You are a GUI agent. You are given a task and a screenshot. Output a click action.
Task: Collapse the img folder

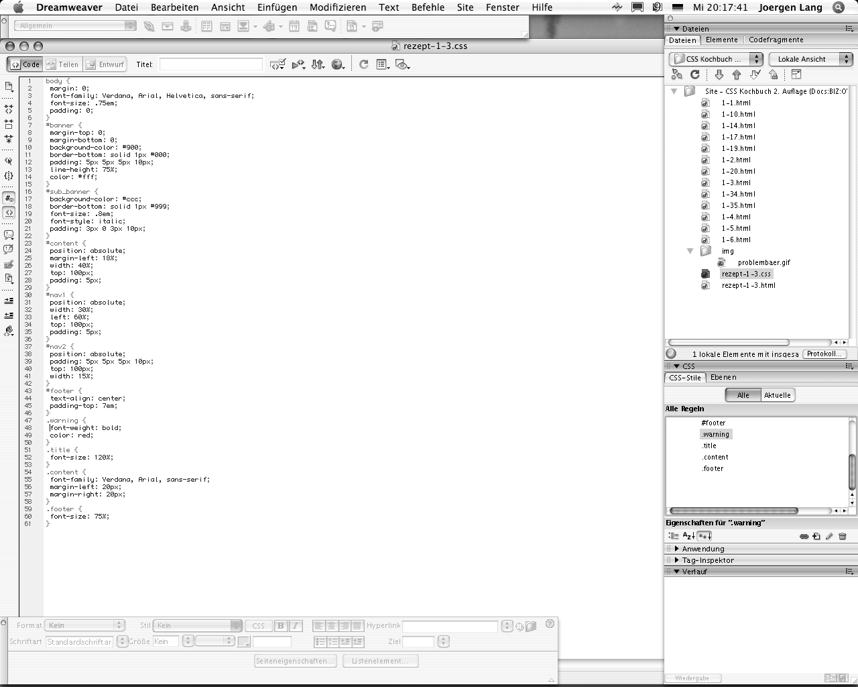click(690, 251)
